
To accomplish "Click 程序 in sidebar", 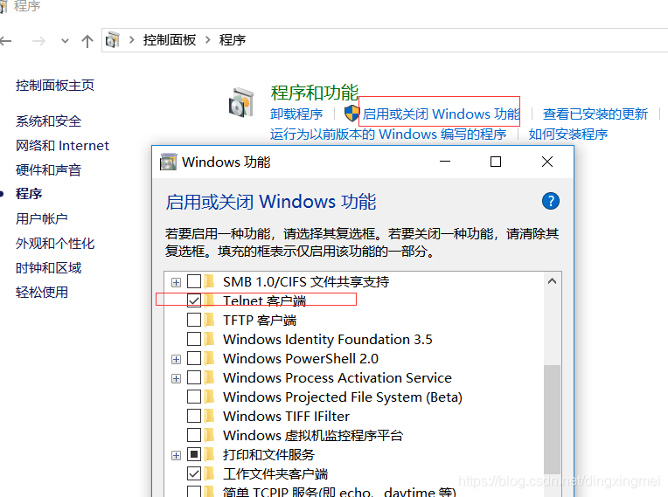I will (29, 194).
